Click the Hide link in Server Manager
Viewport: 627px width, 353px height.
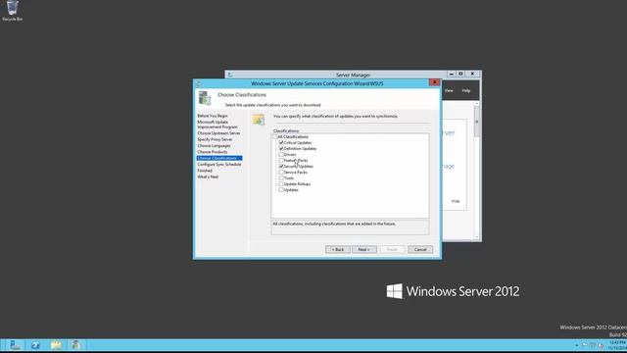click(x=456, y=201)
